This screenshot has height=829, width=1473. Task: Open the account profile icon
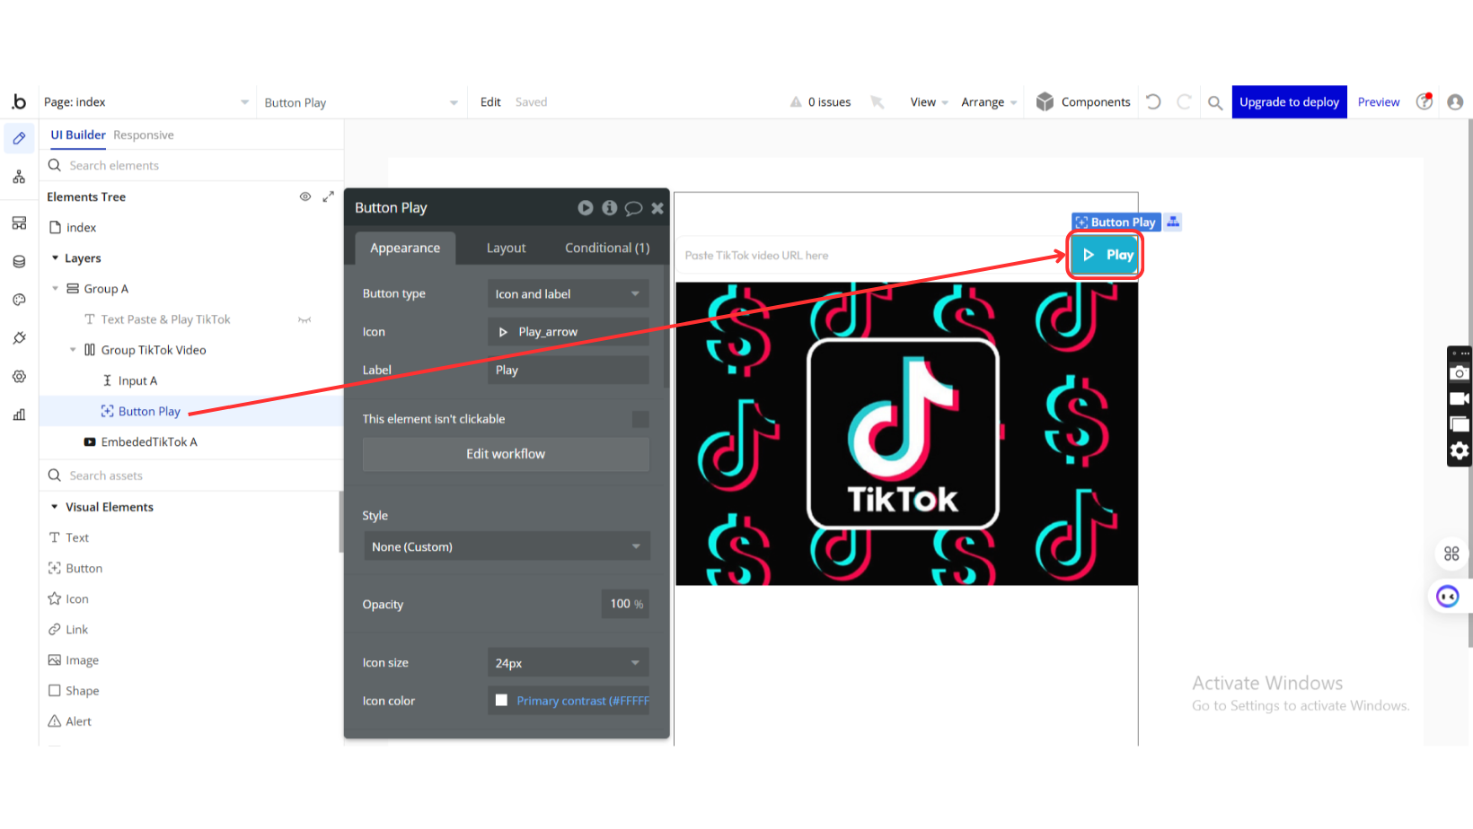(1455, 102)
